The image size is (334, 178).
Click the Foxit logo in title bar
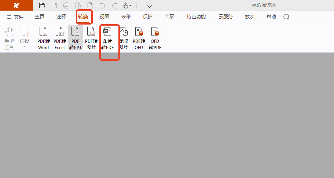pyautogui.click(x=16, y=5)
